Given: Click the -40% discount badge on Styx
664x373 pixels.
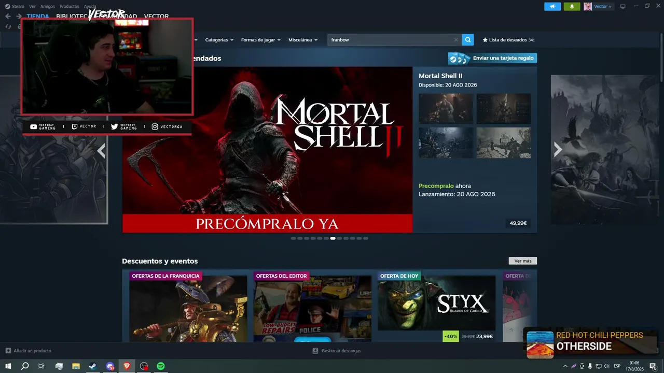Looking at the screenshot, I should pos(451,336).
